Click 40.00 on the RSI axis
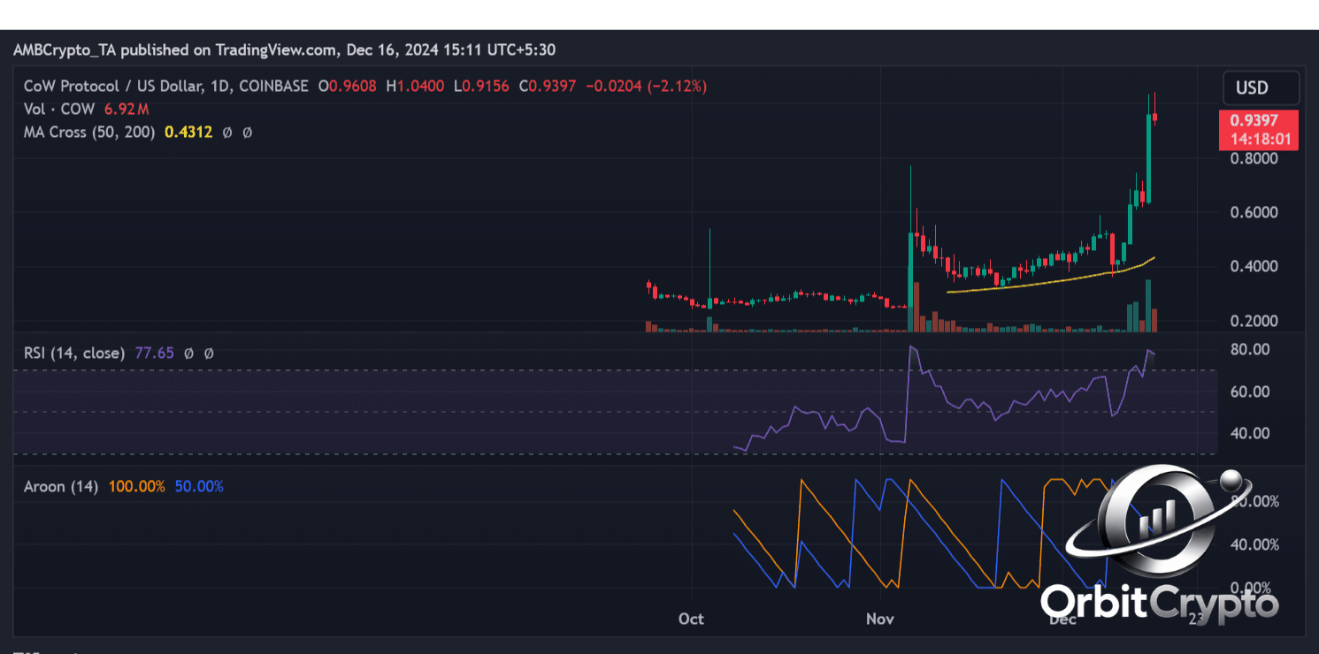 pyautogui.click(x=1250, y=433)
